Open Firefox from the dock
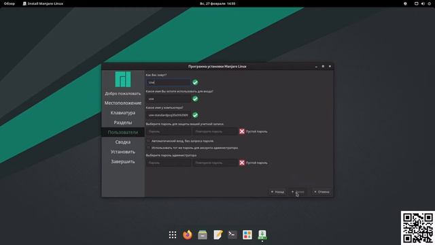 [x=188, y=235]
